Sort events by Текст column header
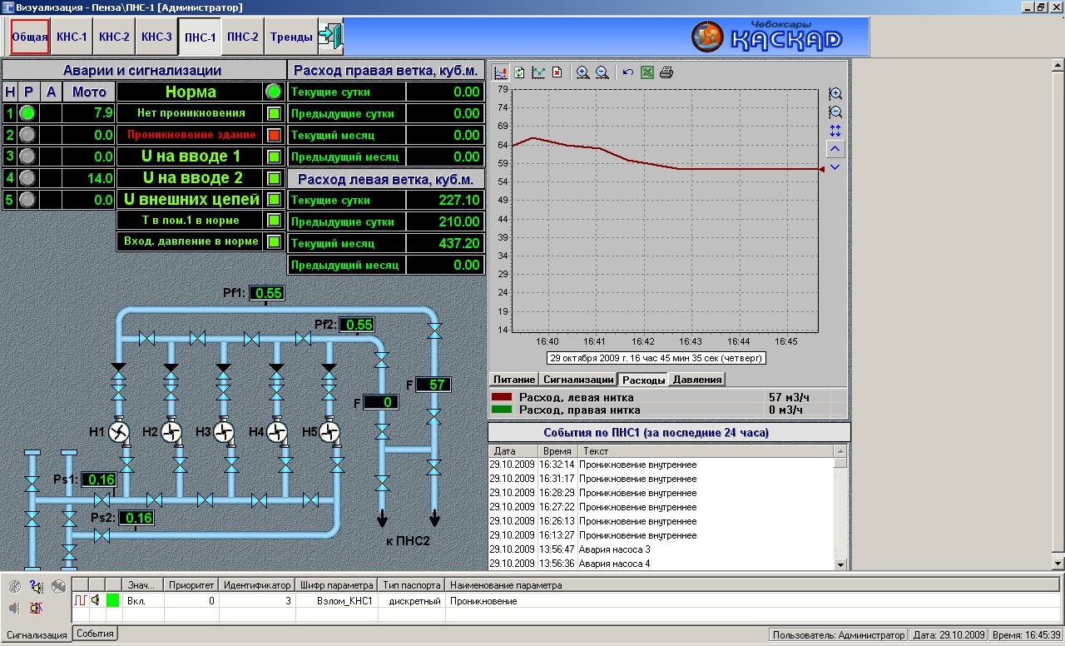Screen dimensions: 1065x646 pyautogui.click(x=706, y=451)
